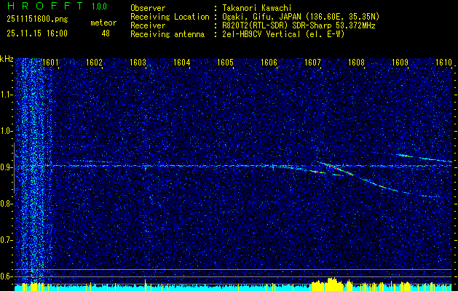Click the HROFFT title text
The height and width of the screenshot is (291, 458).
pos(45,6)
